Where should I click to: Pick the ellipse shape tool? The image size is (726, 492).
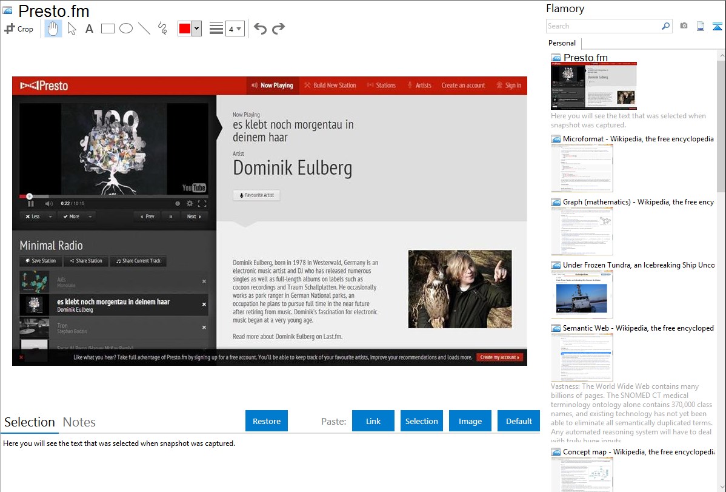point(126,29)
